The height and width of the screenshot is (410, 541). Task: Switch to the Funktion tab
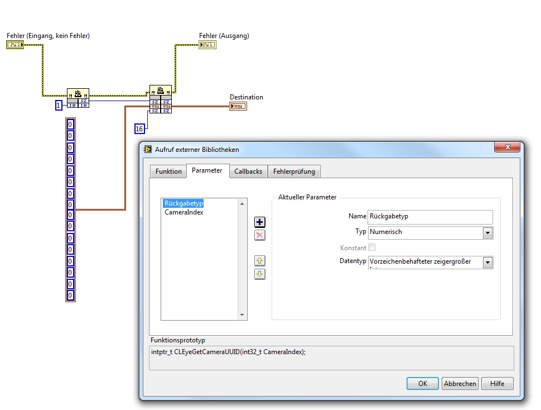pyautogui.click(x=168, y=171)
